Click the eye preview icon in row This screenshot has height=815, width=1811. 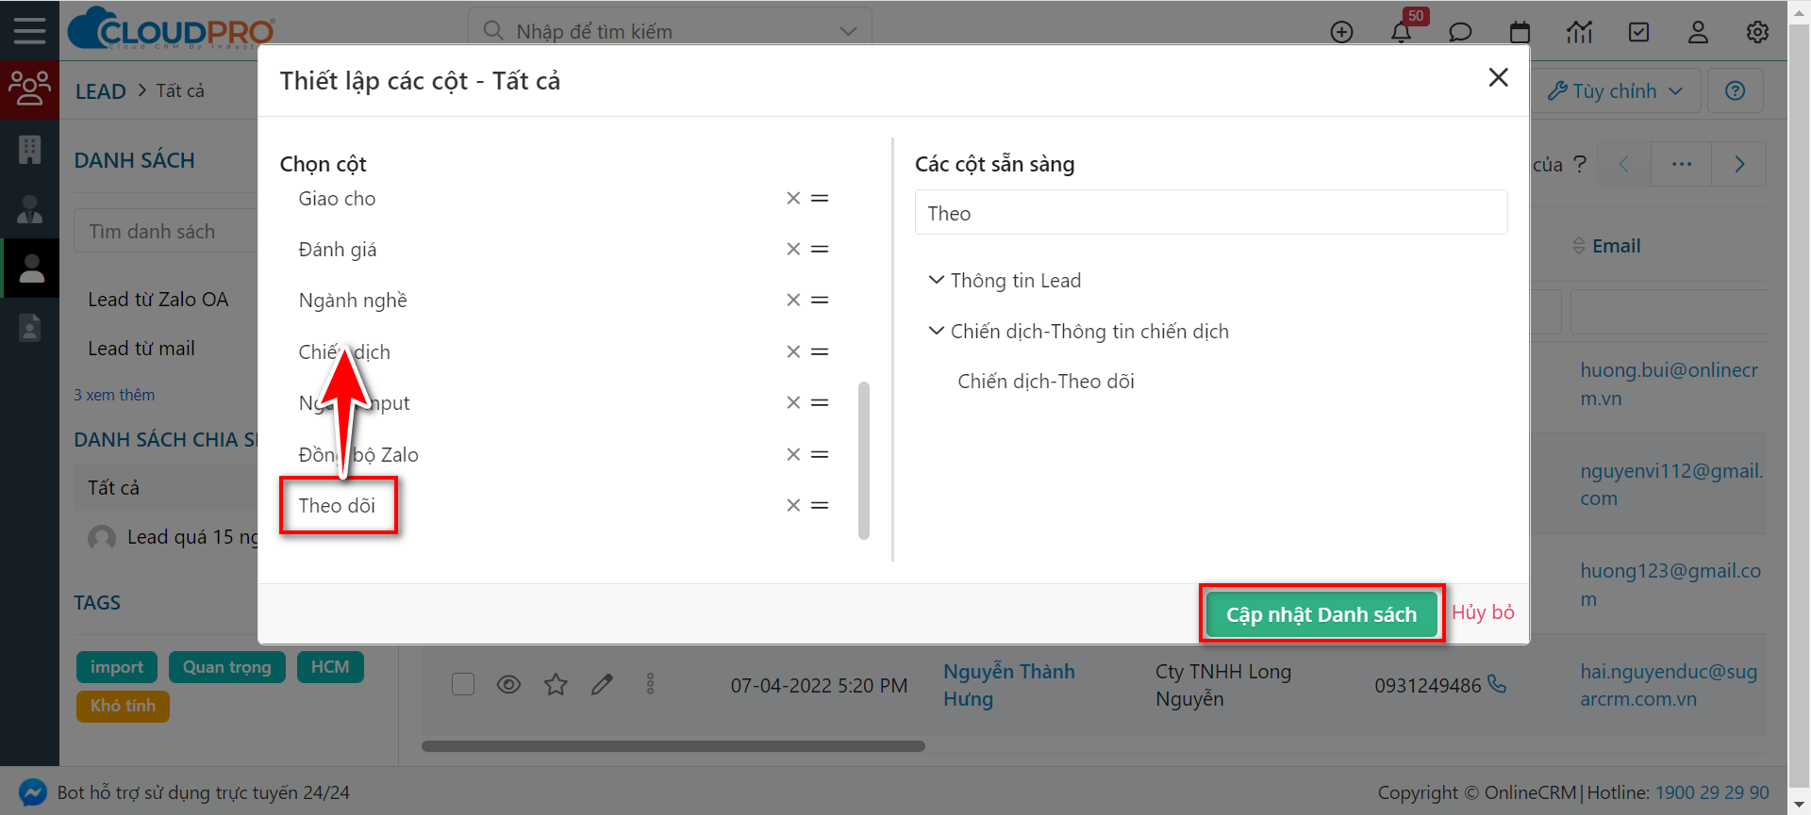508,684
